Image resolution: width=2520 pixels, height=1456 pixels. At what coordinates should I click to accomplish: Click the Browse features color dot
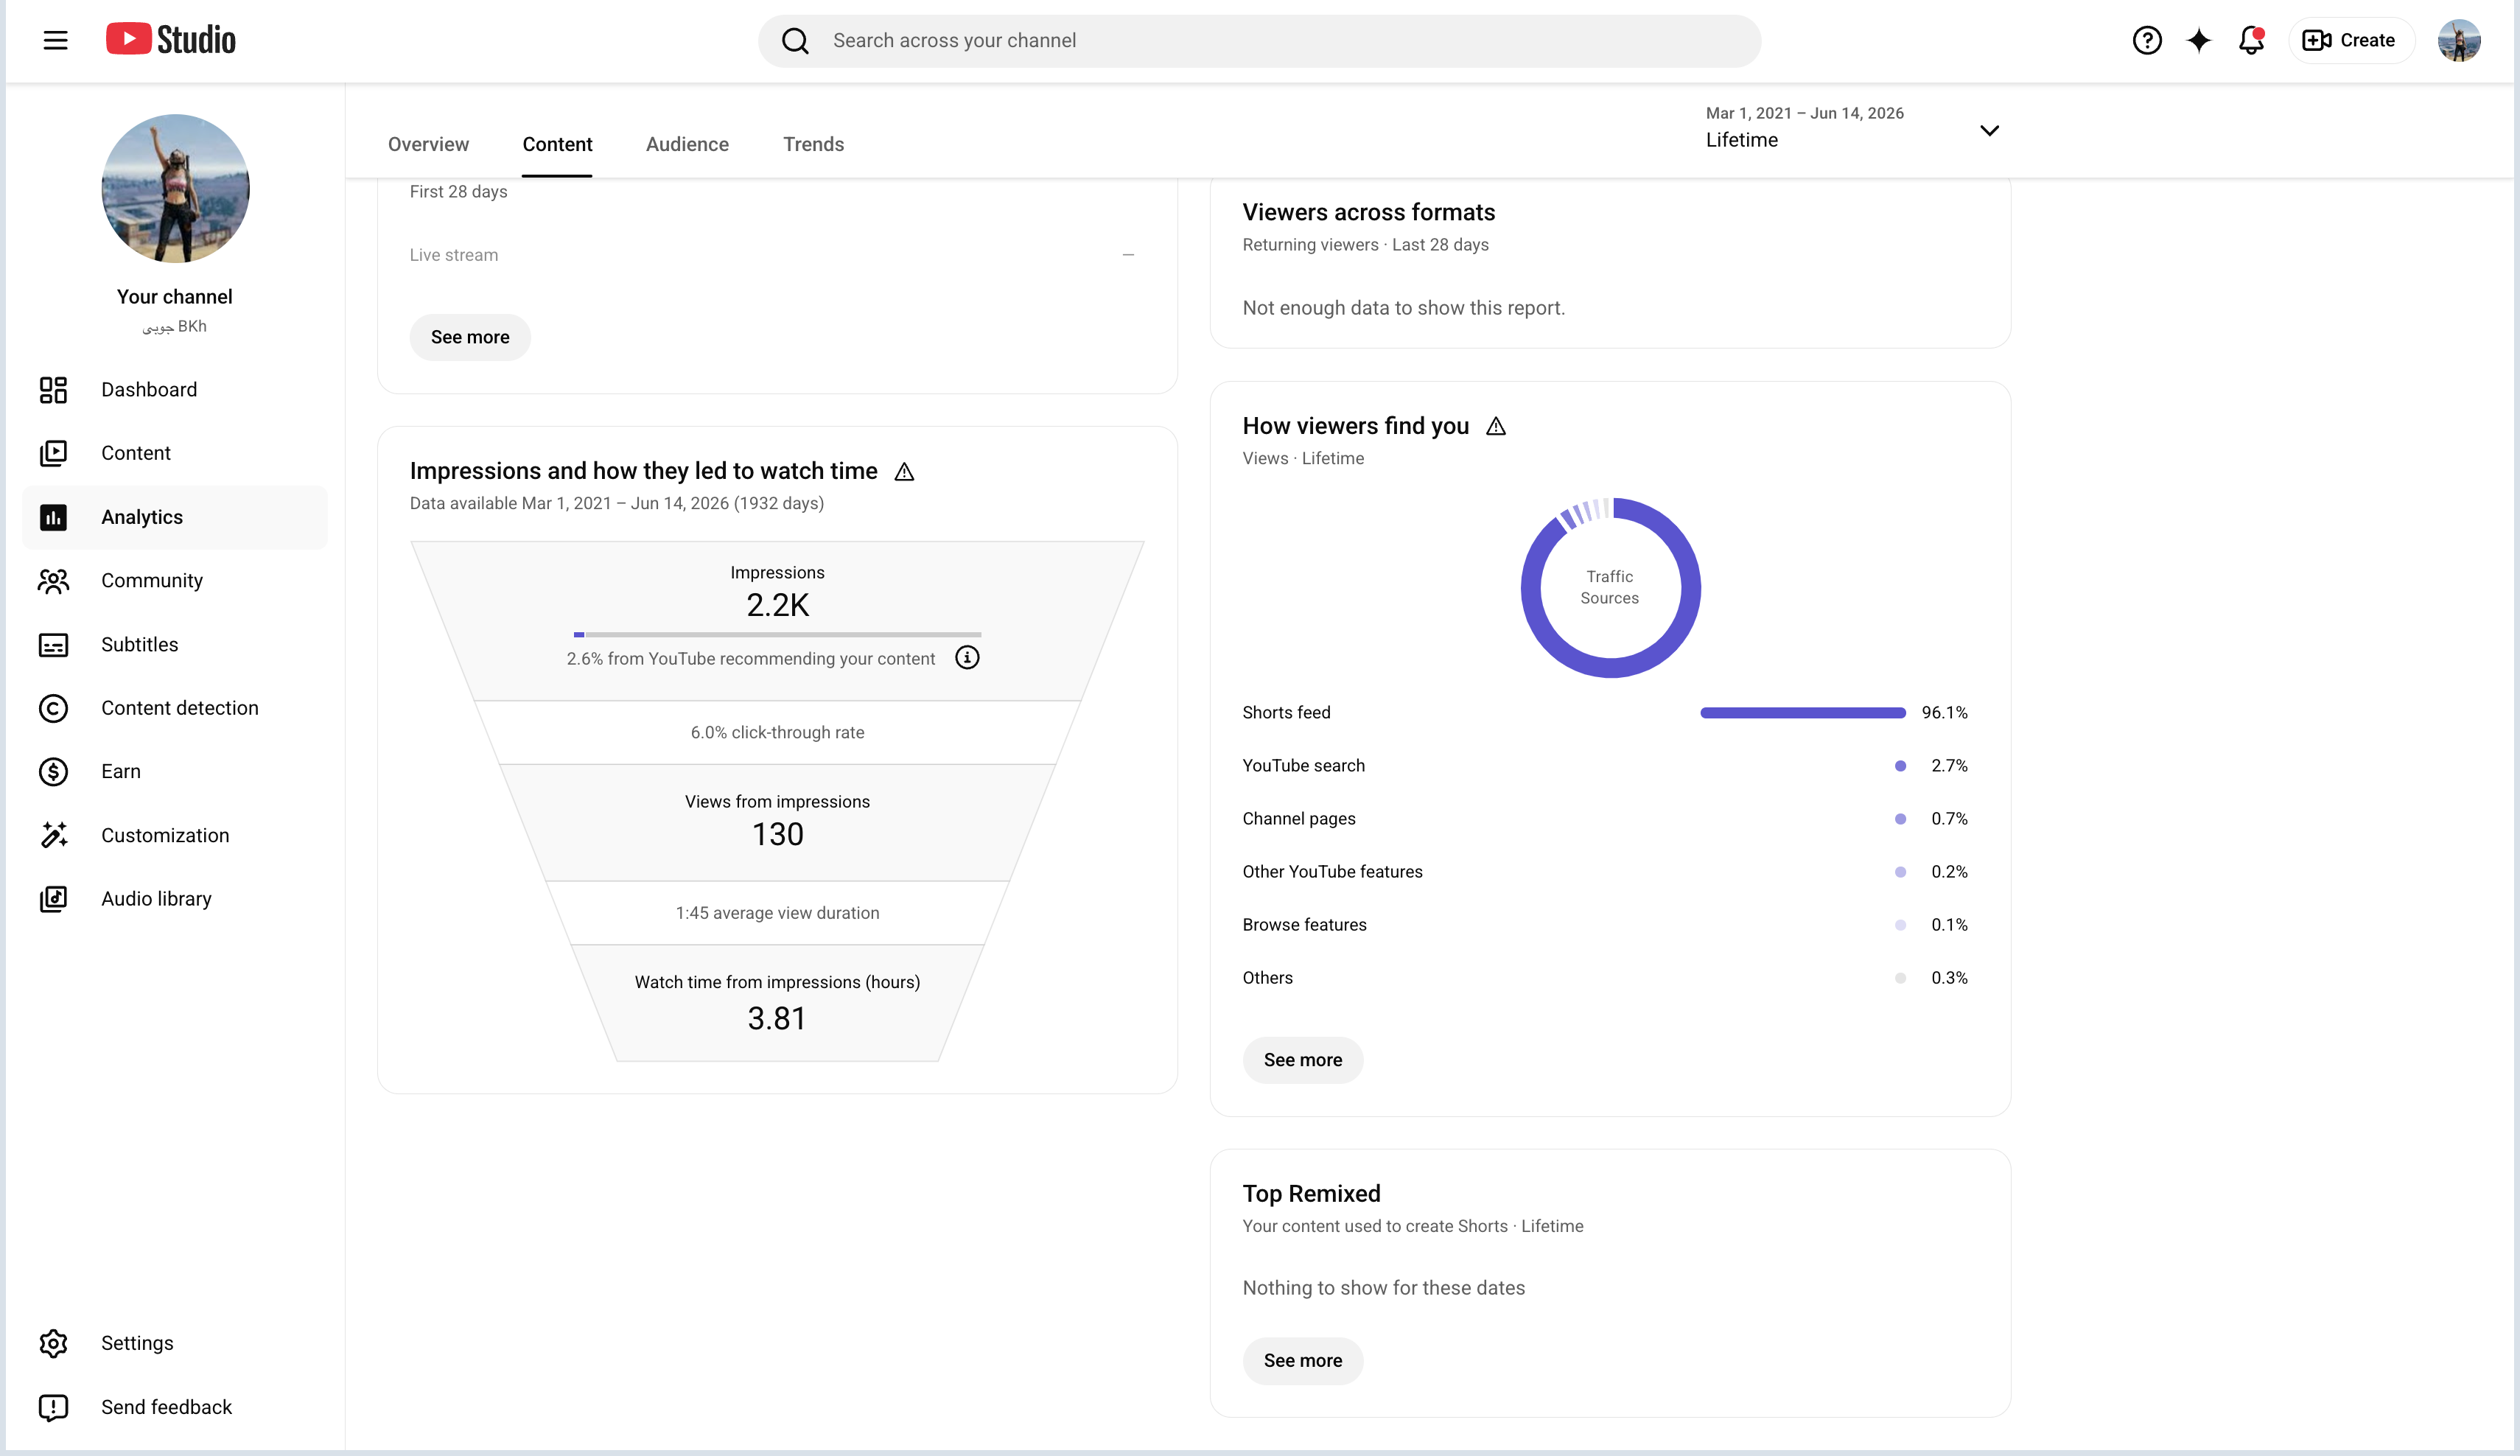click(1900, 925)
